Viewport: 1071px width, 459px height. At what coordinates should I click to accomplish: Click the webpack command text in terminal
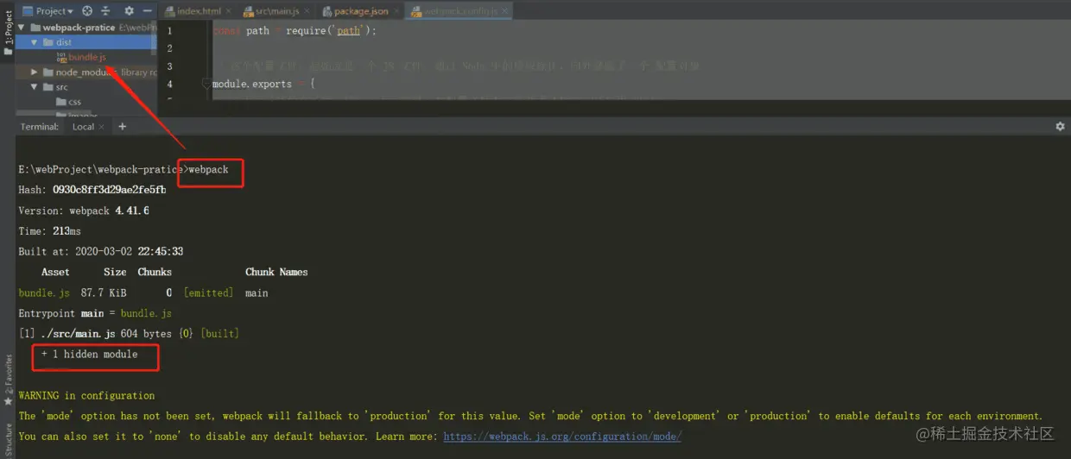coord(208,170)
